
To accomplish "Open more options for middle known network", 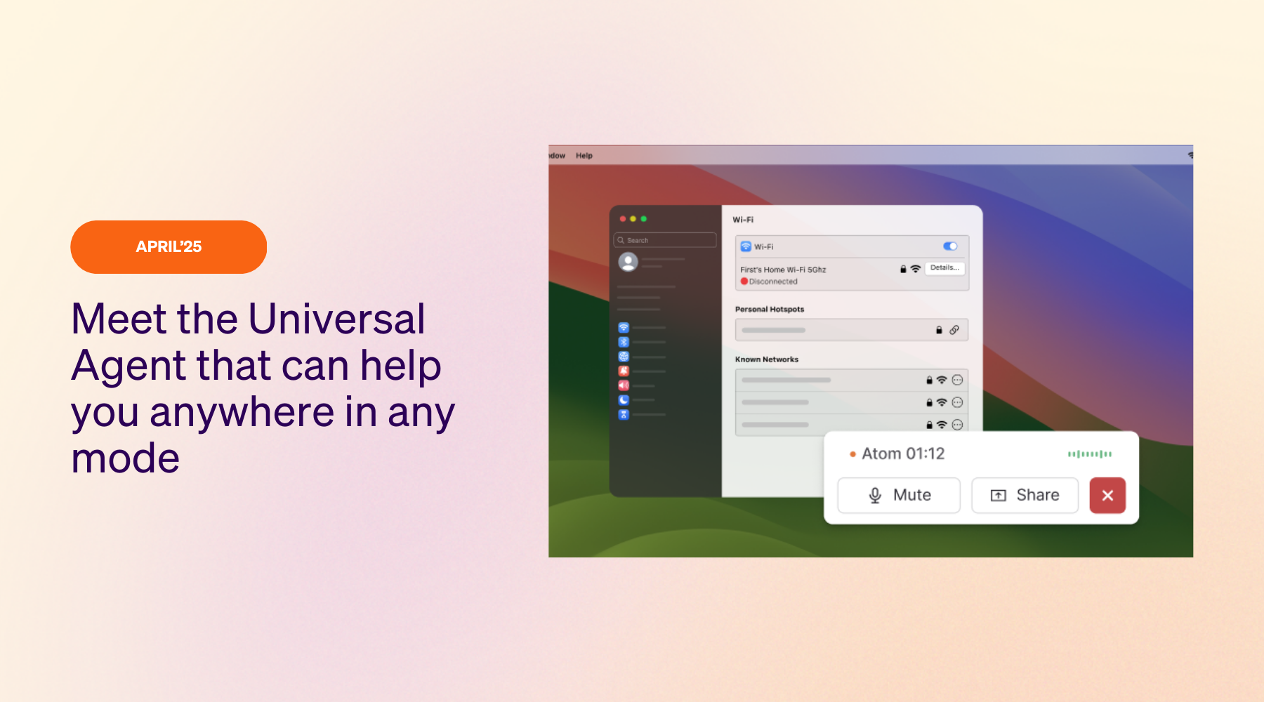I will point(957,402).
